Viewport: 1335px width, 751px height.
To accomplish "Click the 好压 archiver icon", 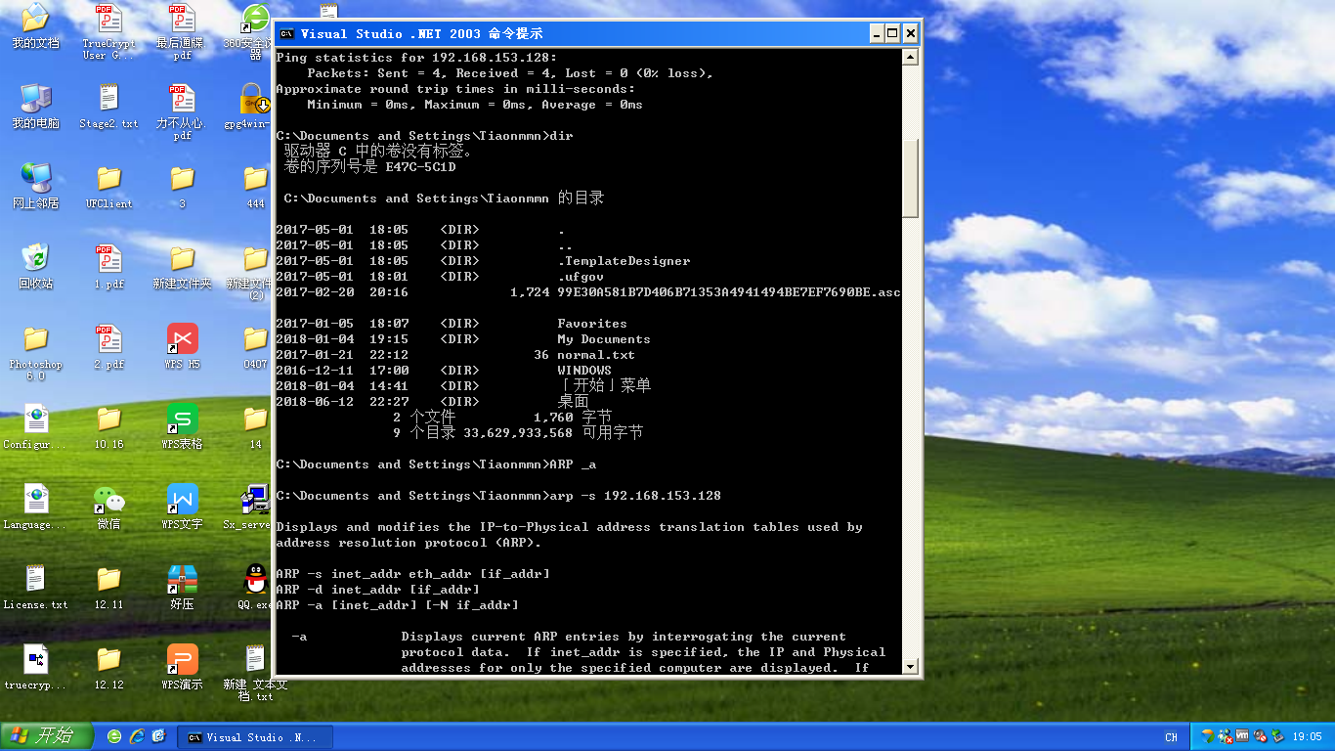I will tap(182, 581).
